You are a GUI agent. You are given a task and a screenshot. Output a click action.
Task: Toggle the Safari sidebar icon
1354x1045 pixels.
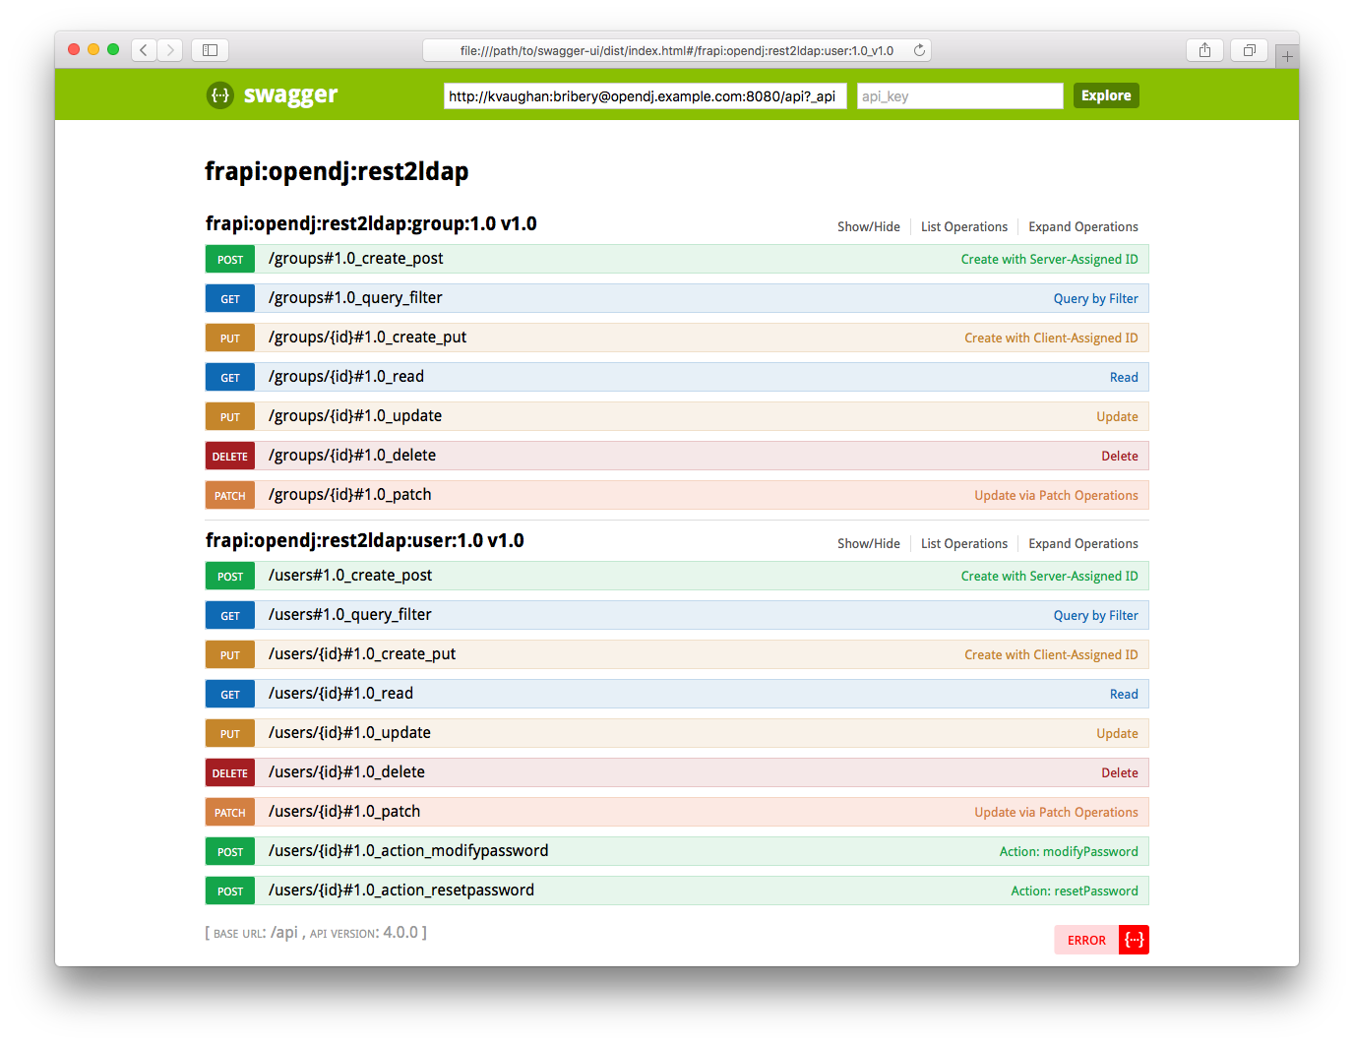210,50
